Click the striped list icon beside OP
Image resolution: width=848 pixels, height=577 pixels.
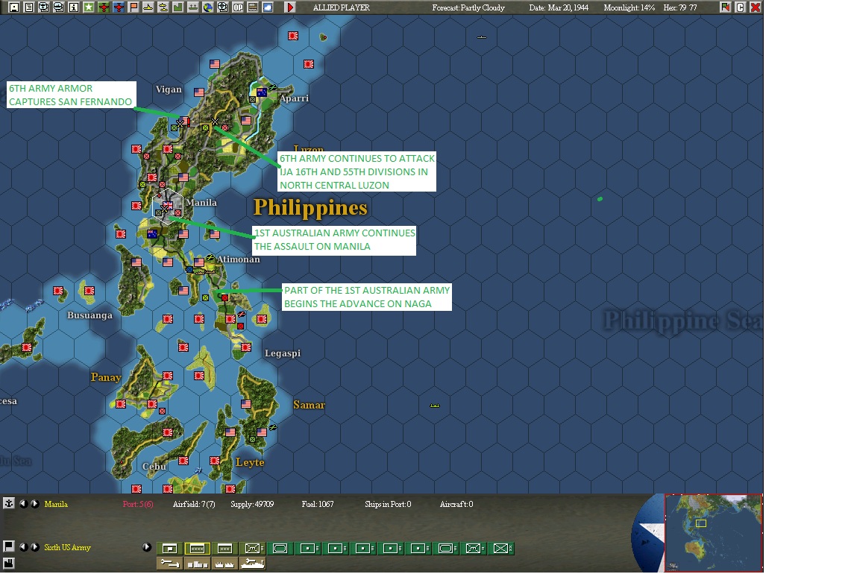(x=253, y=7)
